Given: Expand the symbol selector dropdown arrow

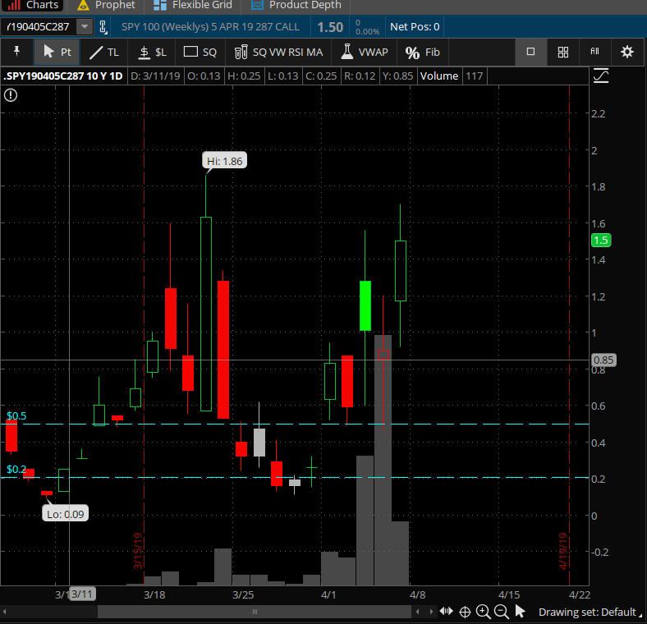Looking at the screenshot, I should pyautogui.click(x=85, y=27).
